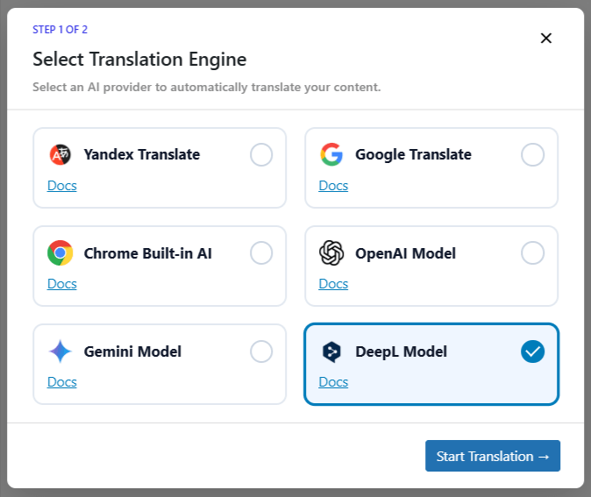Viewport: 591px width, 497px height.
Task: Click the Gemini Model star icon
Action: tap(60, 351)
